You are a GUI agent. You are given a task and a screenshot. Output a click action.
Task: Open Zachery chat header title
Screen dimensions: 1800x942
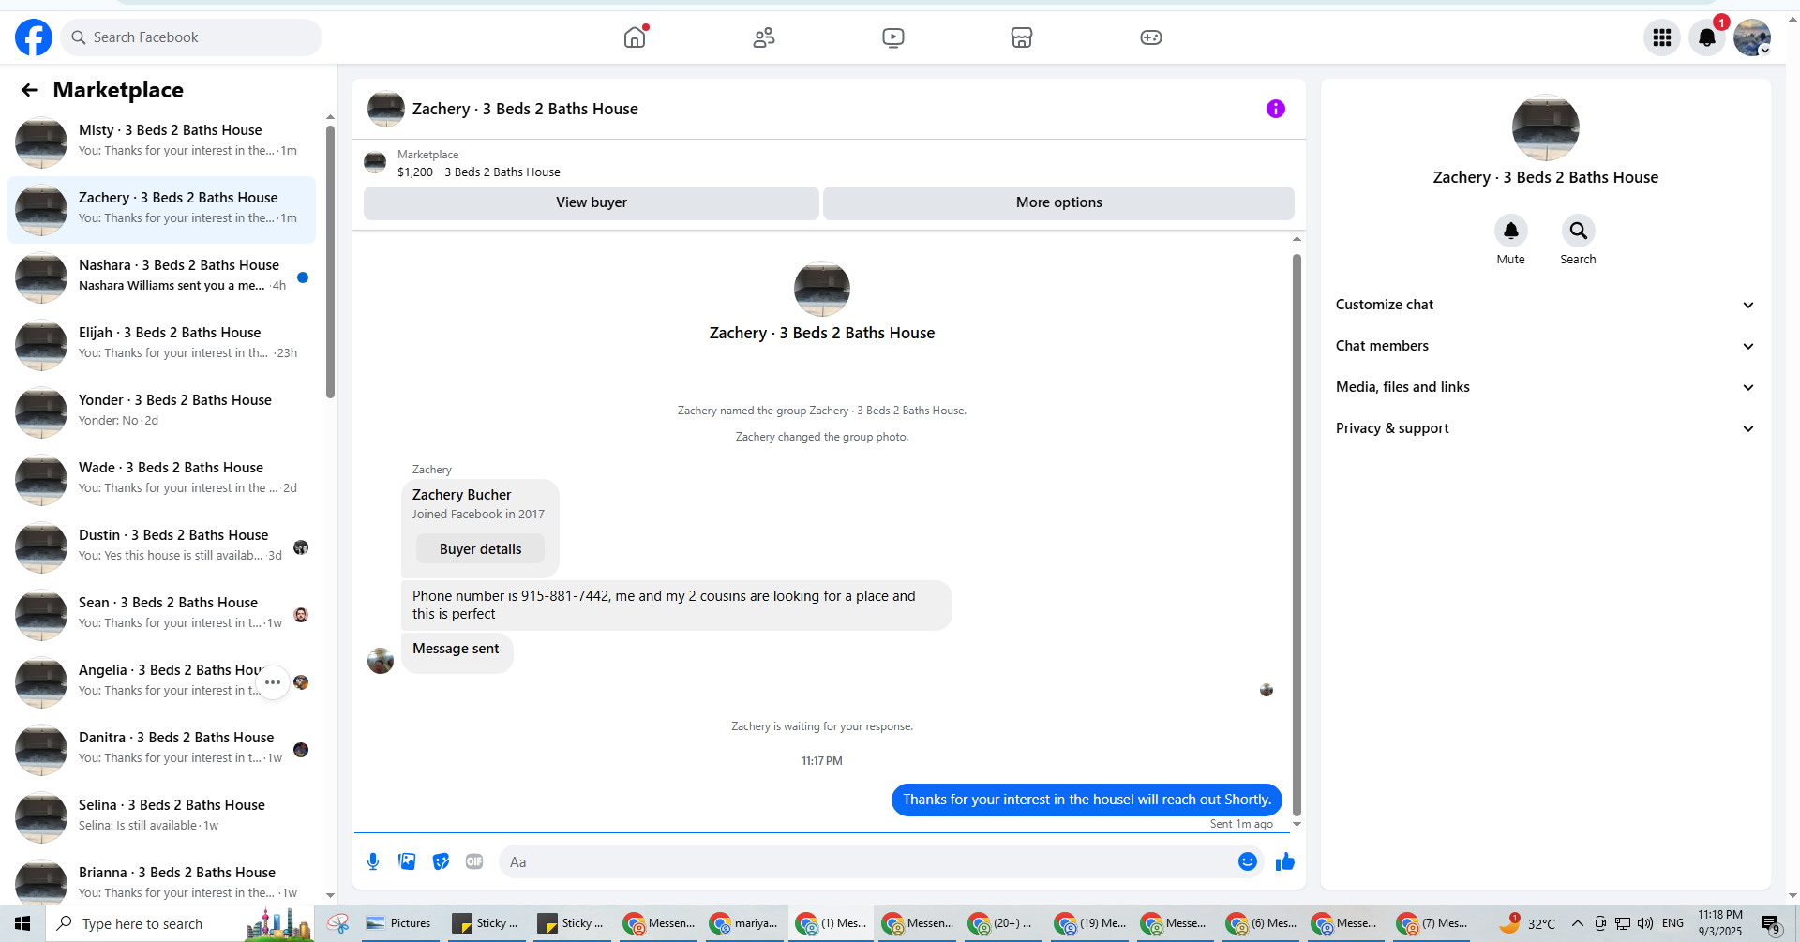point(525,109)
